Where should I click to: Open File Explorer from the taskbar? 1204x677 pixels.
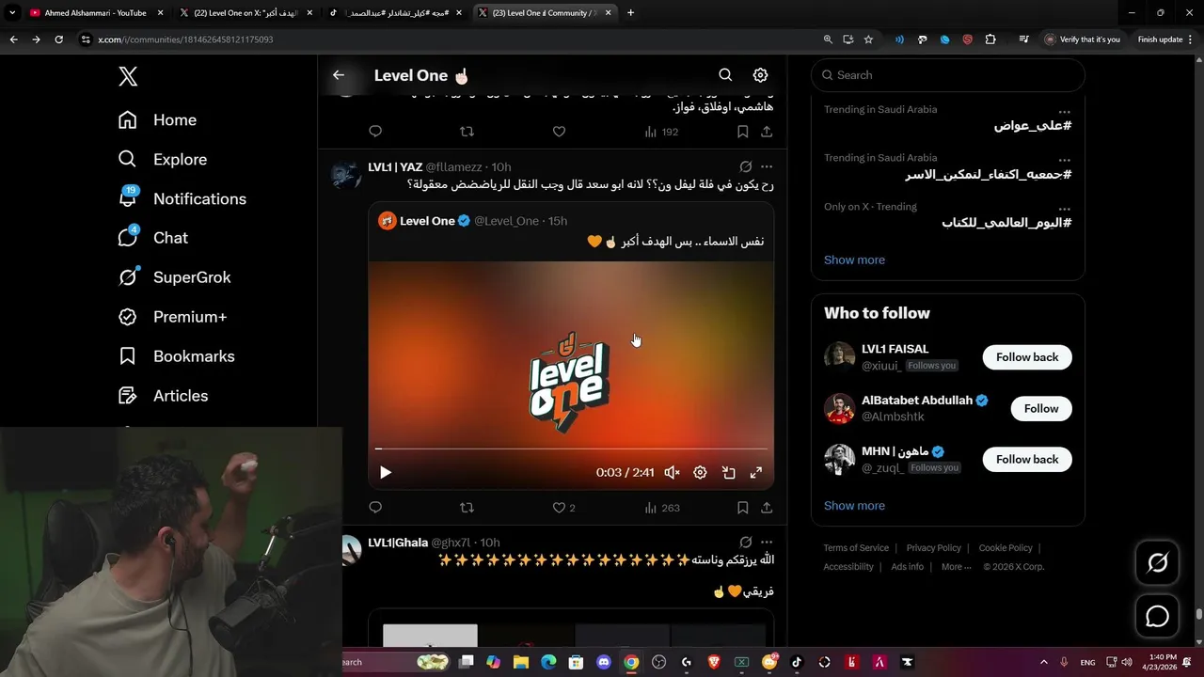click(521, 662)
